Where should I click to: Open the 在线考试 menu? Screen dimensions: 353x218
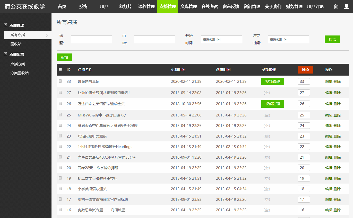point(210,7)
